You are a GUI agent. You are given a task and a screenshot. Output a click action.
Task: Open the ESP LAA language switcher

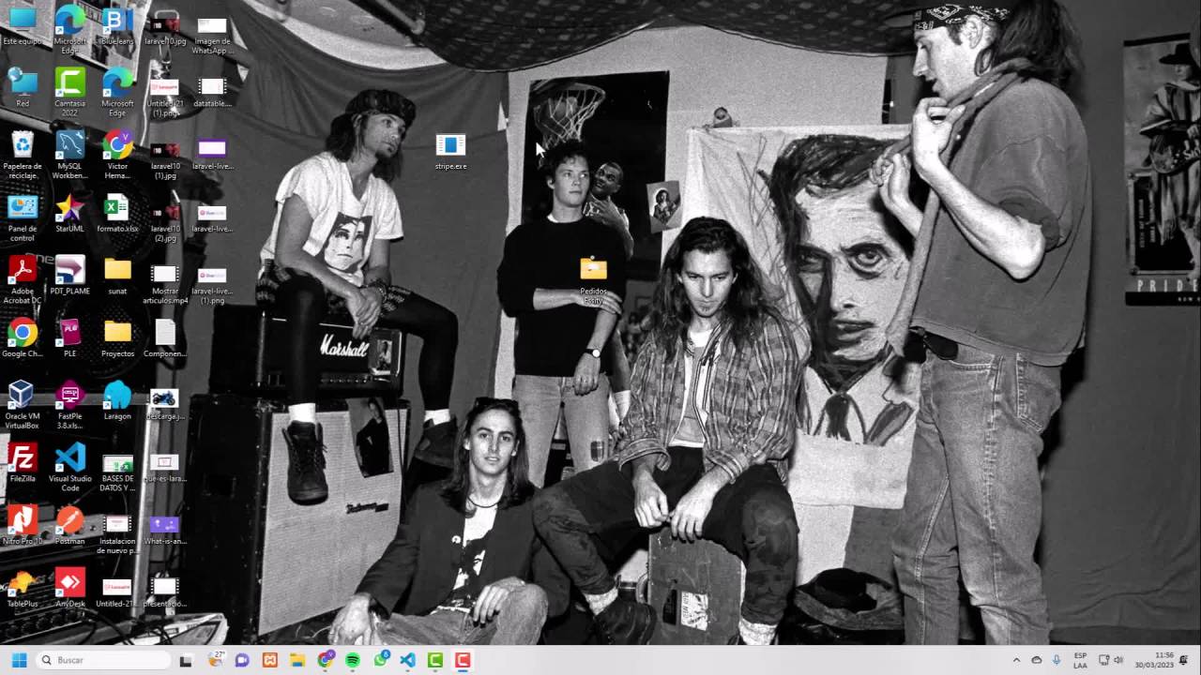pyautogui.click(x=1080, y=660)
